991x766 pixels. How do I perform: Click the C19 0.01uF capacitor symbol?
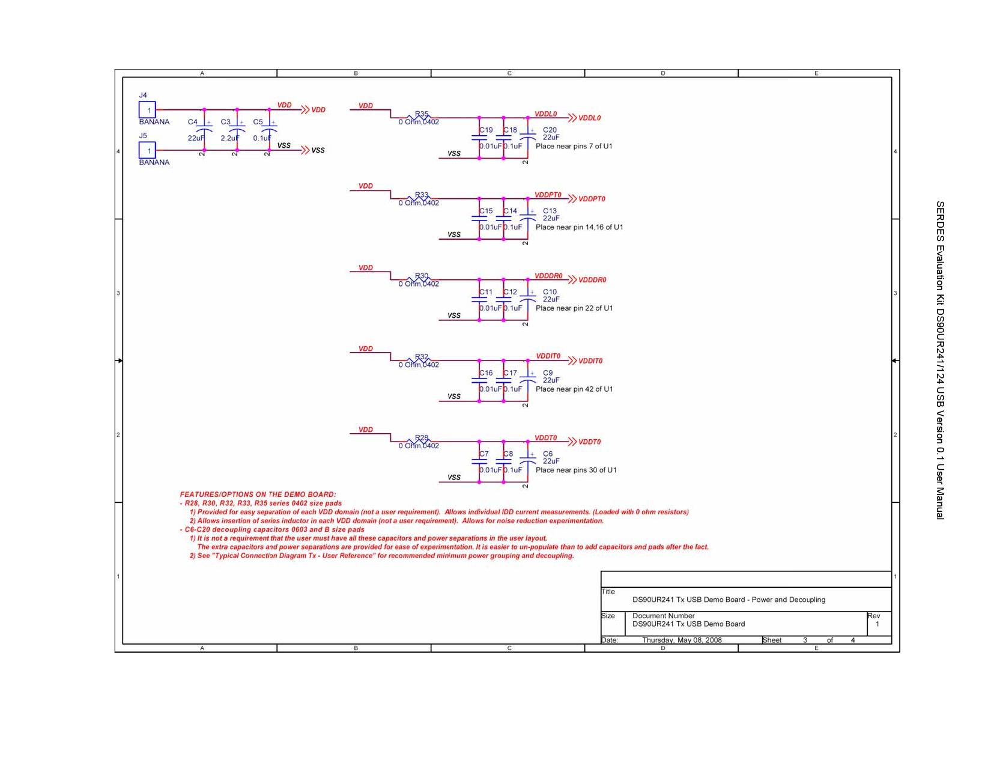479,138
